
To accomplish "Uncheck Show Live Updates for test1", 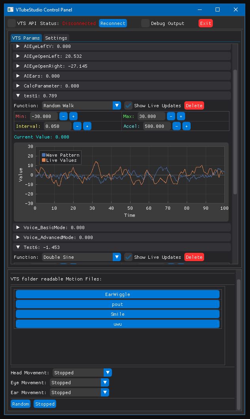I will [128, 106].
